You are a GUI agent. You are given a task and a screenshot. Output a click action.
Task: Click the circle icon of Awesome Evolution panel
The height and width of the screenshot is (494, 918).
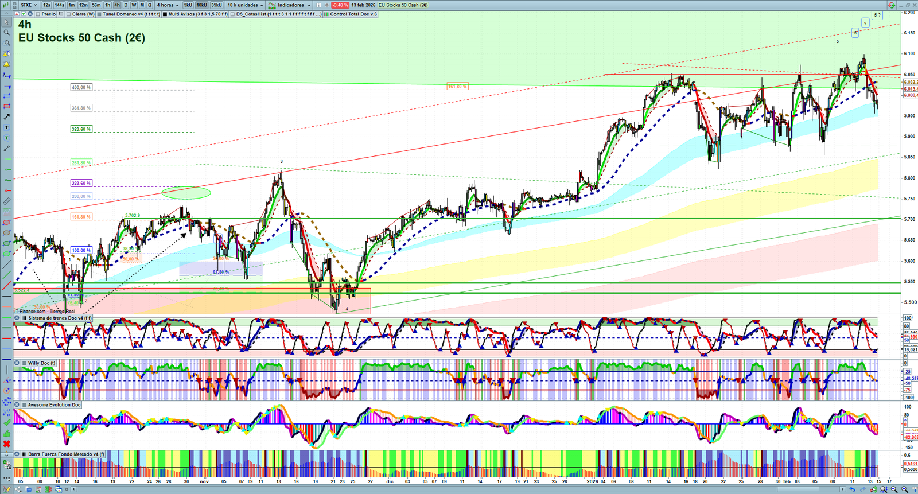tap(17, 404)
